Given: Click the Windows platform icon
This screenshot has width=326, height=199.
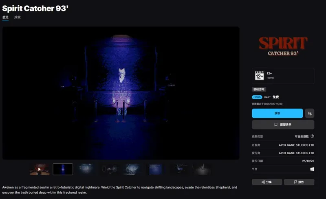Looking at the screenshot, I should (312, 169).
